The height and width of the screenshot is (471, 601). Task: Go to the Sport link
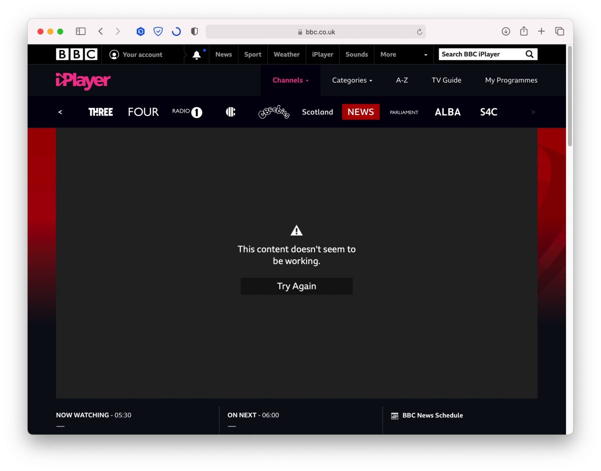253,54
